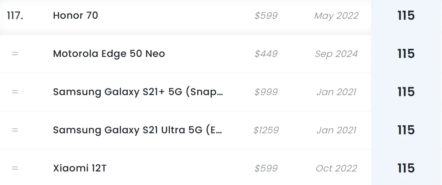Click the equal-rank icon beside Samsung Galaxy S21+ 5G
The width and height of the screenshot is (442, 185).
tap(15, 92)
